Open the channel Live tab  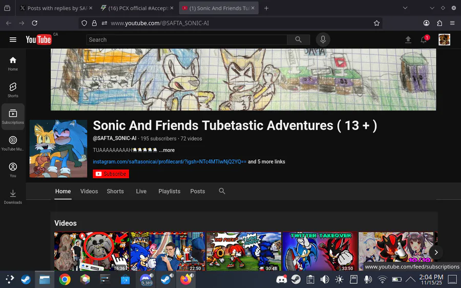(x=141, y=191)
